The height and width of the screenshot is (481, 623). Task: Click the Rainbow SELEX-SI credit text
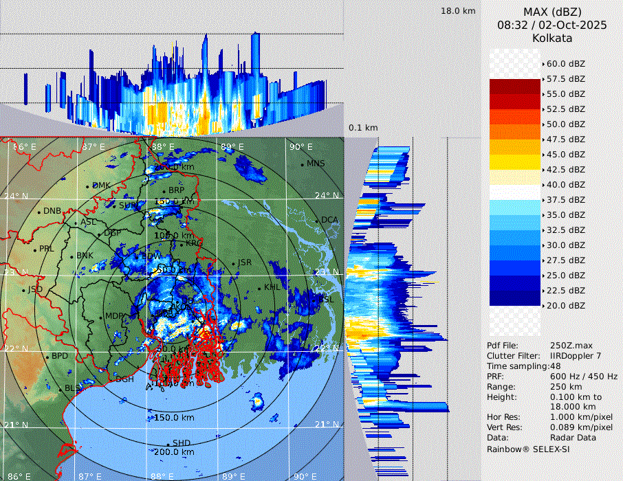point(528,449)
